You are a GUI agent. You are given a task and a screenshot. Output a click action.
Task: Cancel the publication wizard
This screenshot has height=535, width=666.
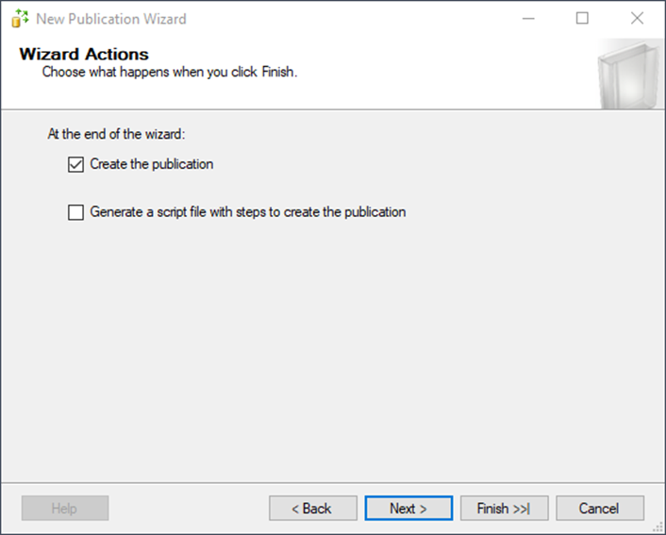pyautogui.click(x=600, y=509)
